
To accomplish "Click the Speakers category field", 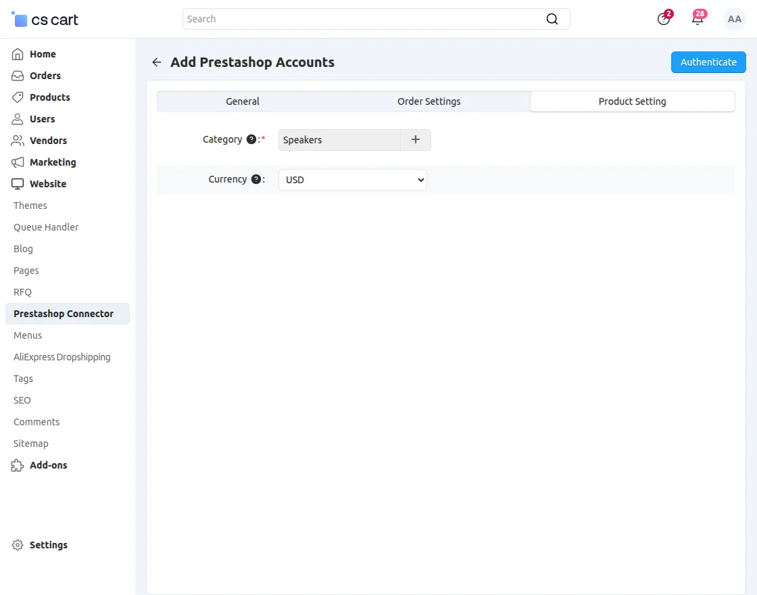I will pos(339,140).
